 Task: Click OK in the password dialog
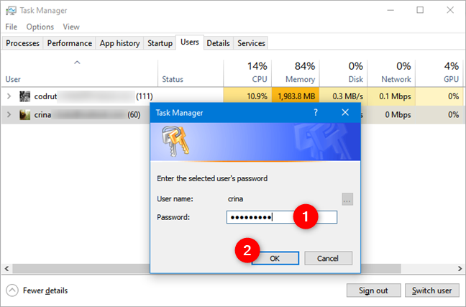pyautogui.click(x=275, y=258)
